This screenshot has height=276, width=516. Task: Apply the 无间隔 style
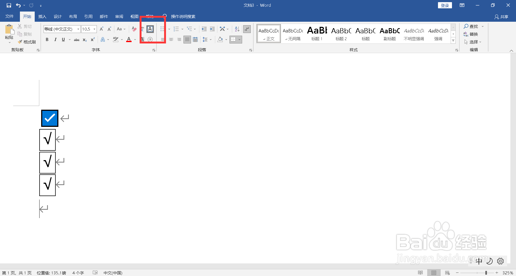pos(293,34)
